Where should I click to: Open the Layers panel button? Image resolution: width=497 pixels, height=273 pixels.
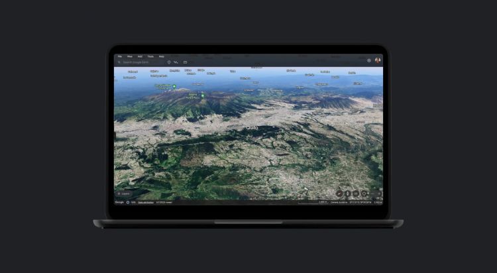pyautogui.click(x=124, y=193)
